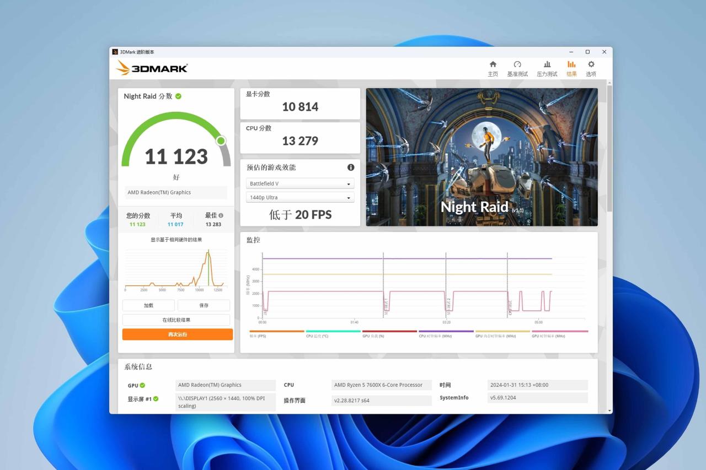Click the green 您的分数 value 11 123
Screen dimensions: 706x470
[x=137, y=224]
